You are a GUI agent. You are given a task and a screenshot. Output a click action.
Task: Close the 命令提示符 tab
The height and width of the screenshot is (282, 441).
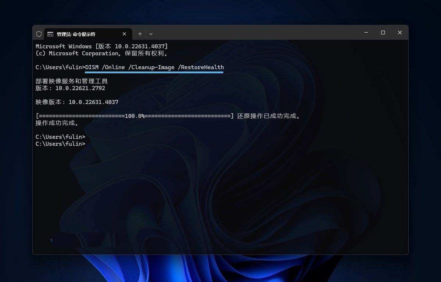pos(124,34)
